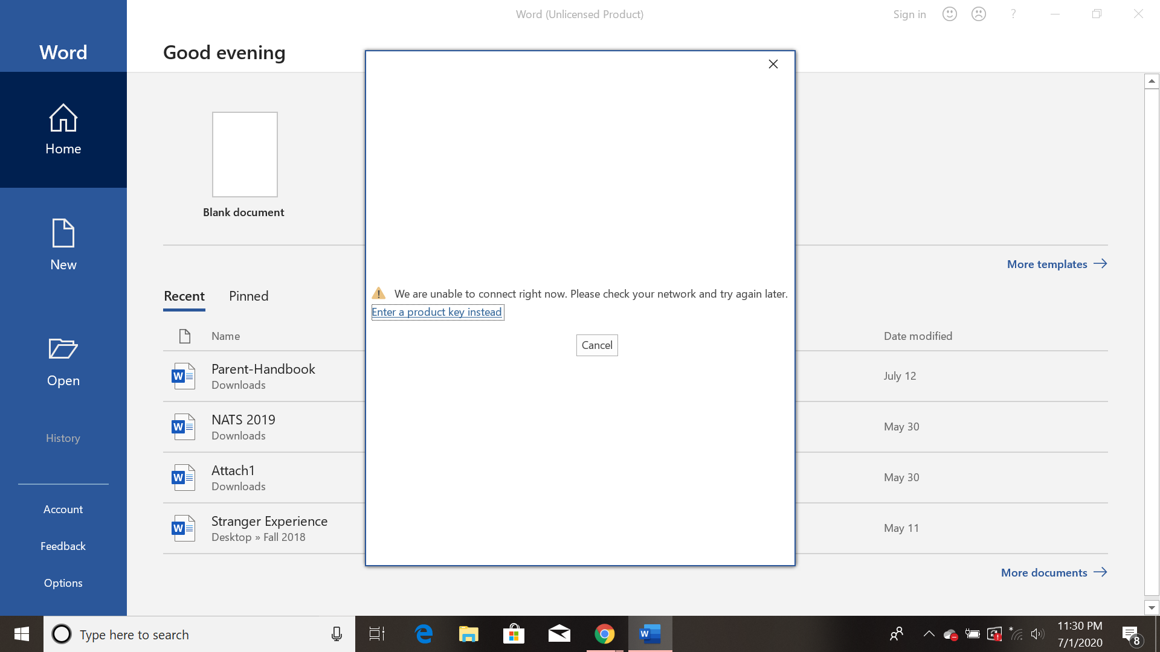This screenshot has width=1160, height=652.
Task: Send a smile feedback face icon
Action: [x=949, y=14]
